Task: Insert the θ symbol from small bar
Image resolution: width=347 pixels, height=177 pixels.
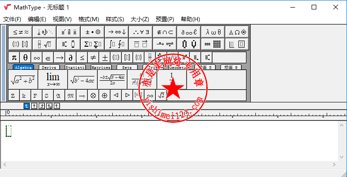Action: (x=25, y=58)
